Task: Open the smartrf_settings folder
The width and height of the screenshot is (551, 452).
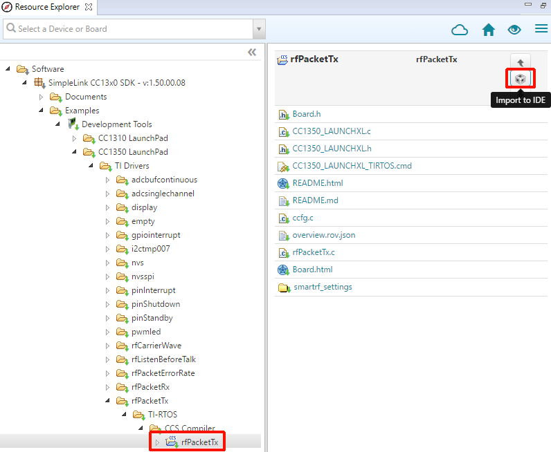Action: click(323, 287)
